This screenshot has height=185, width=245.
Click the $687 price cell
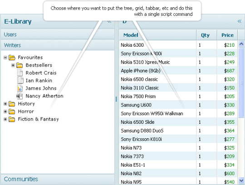coord(227,71)
